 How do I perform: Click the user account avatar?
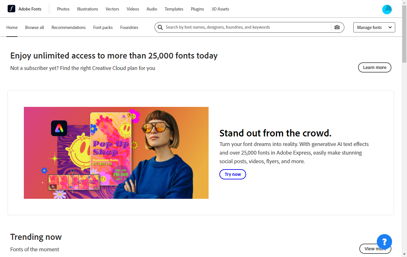[x=387, y=9]
